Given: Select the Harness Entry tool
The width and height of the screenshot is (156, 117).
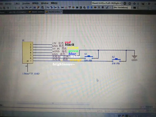Looking at the screenshot, I should coord(92,8).
